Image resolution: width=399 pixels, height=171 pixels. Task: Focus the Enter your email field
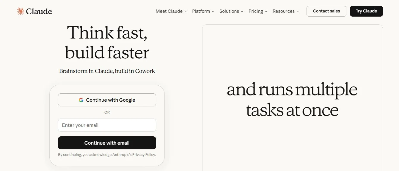pyautogui.click(x=107, y=125)
